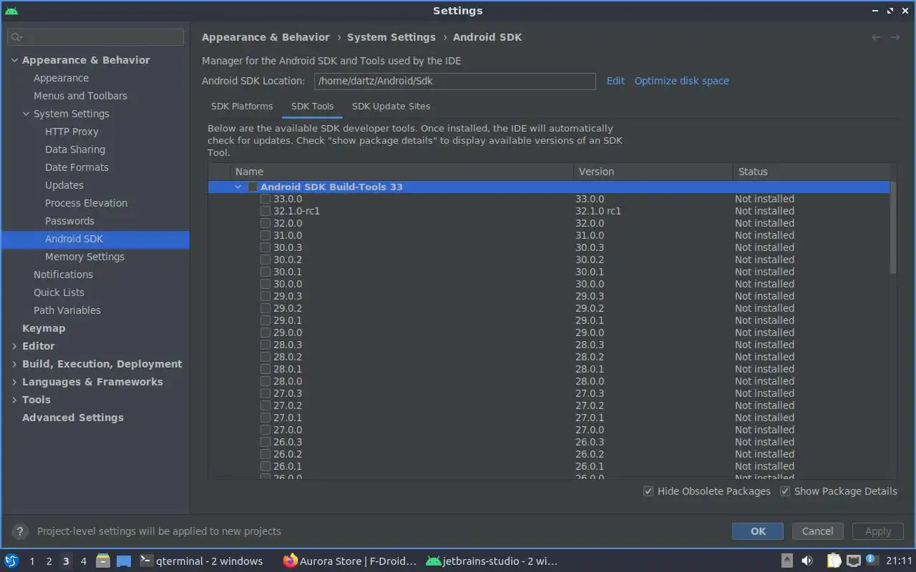Click the help question mark icon
Viewport: 916px width, 572px height.
20,531
